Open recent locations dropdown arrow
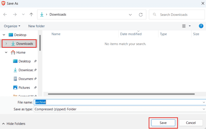The width and height of the screenshot is (206, 129). pyautogui.click(x=23, y=15)
